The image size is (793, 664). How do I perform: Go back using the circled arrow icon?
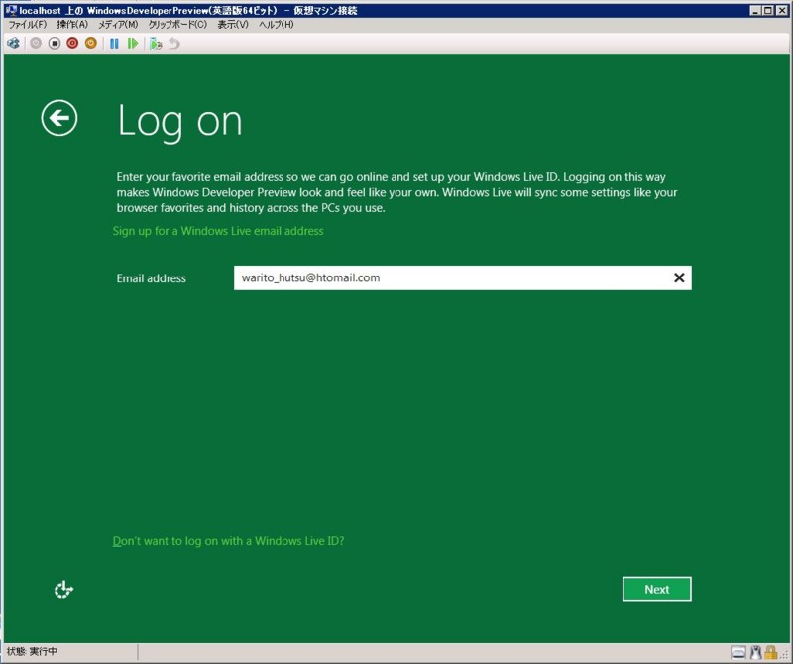pos(59,118)
